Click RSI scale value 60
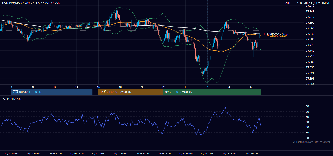This screenshot has height=156, width=333. click(307, 117)
